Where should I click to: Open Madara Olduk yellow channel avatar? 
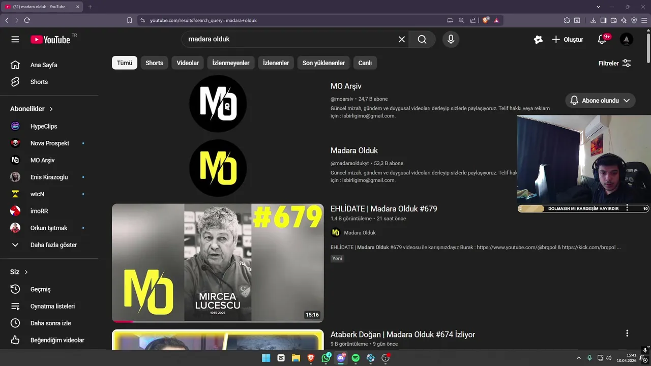click(218, 168)
